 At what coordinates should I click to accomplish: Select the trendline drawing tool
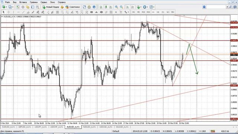[x=23, y=12]
